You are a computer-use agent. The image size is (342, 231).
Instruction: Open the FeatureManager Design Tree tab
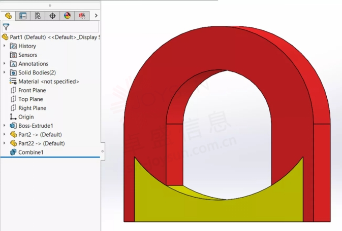tap(8, 16)
